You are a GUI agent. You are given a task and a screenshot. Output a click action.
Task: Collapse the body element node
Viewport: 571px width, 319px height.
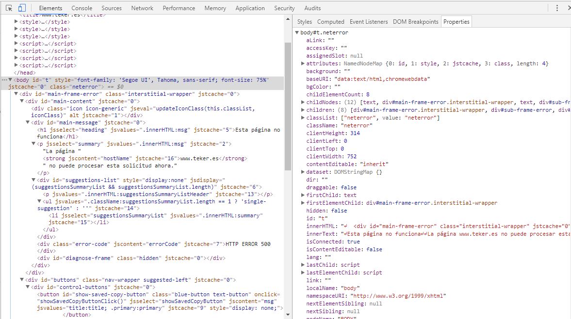pyautogui.click(x=10, y=80)
